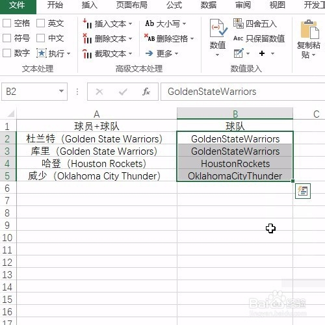Click the Delete Text (删除文本) icon
The height and width of the screenshot is (325, 325).
pyautogui.click(x=88, y=38)
